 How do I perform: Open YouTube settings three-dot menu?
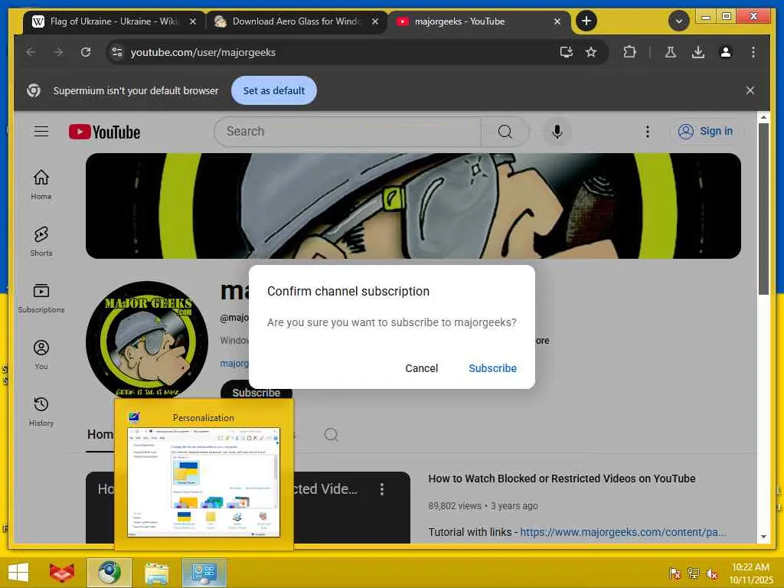pyautogui.click(x=648, y=132)
